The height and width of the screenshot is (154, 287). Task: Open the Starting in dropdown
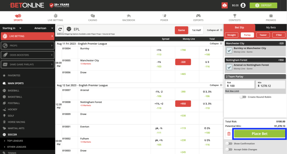12,28
